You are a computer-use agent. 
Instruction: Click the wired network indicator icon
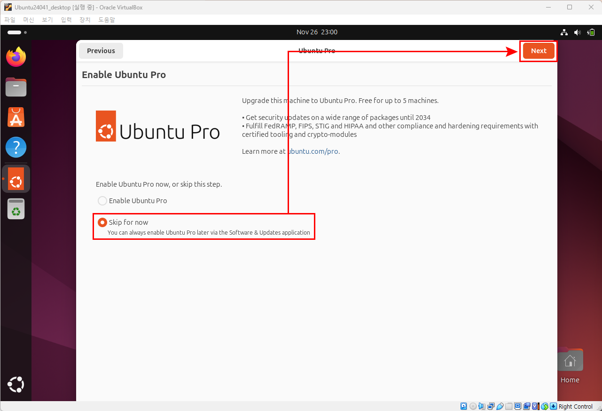coord(564,32)
